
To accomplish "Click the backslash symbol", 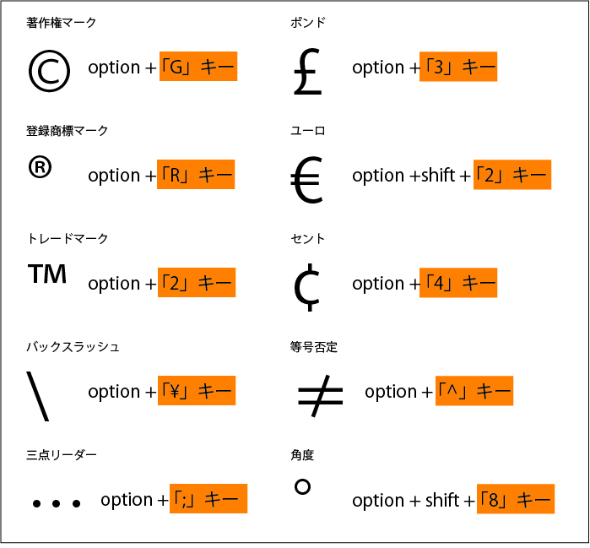I will point(38,395).
